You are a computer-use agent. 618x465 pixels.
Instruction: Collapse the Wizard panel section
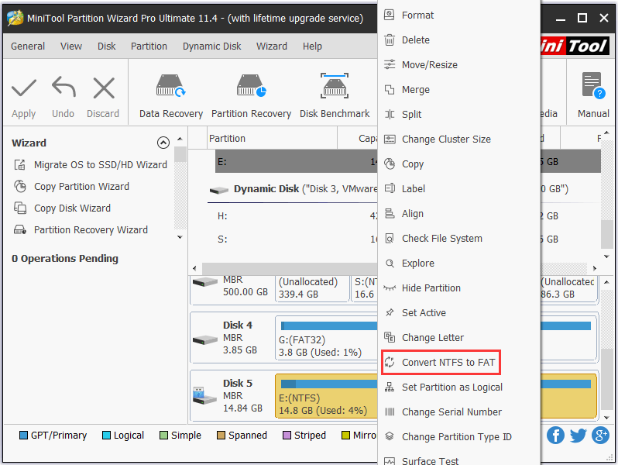(x=163, y=143)
